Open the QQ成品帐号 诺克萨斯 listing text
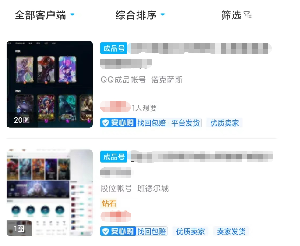This screenshot has width=300, height=246. coord(141,80)
